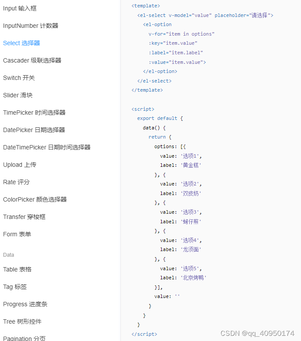Click the closing </el-option> tag
Viewport: 301px width, 341px height.
click(160, 72)
